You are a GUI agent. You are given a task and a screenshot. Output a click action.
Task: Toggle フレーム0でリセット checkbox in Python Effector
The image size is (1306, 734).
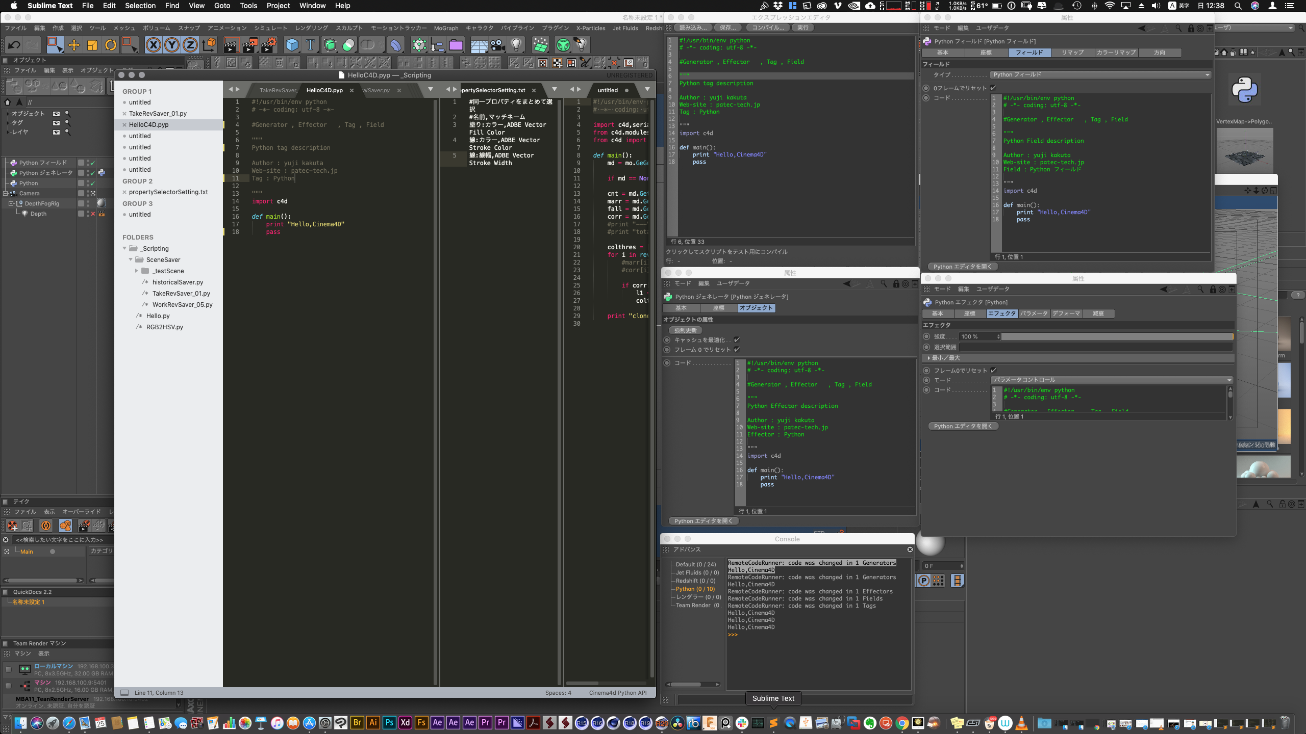(x=993, y=371)
